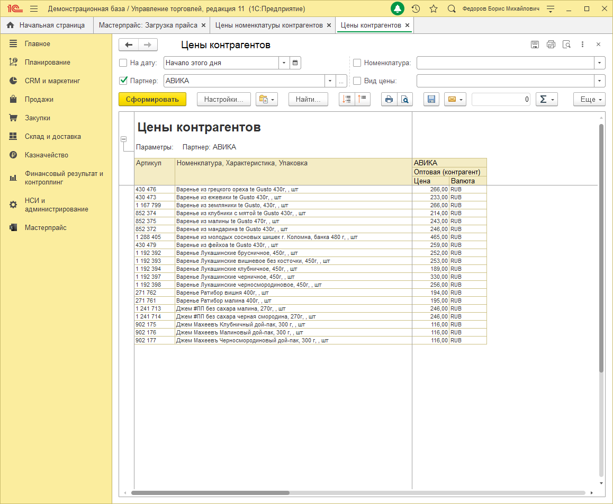Open the sum Σ dropdown
The width and height of the screenshot is (613, 504).
546,99
